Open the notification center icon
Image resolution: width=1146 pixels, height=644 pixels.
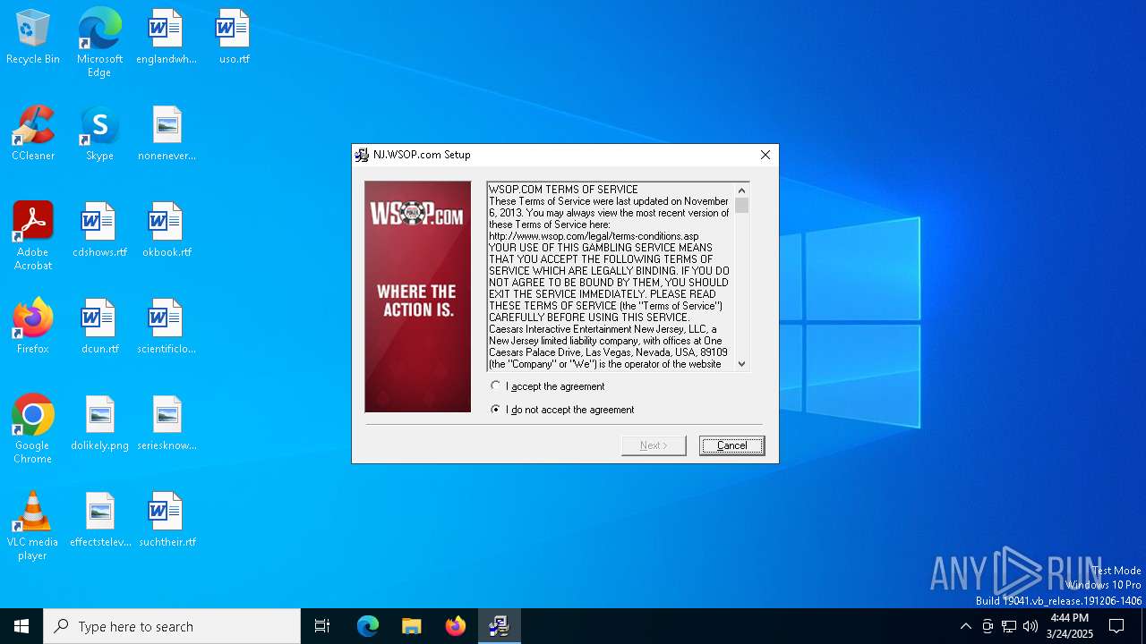pyautogui.click(x=1116, y=626)
